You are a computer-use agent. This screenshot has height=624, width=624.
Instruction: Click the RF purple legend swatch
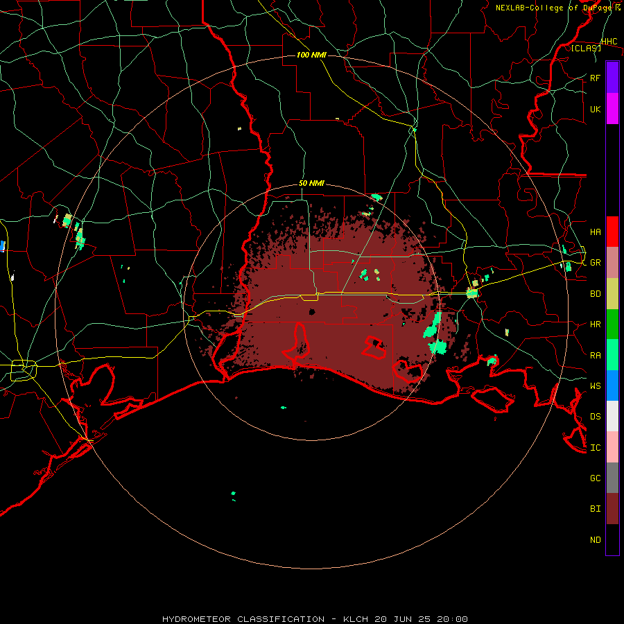612,78
